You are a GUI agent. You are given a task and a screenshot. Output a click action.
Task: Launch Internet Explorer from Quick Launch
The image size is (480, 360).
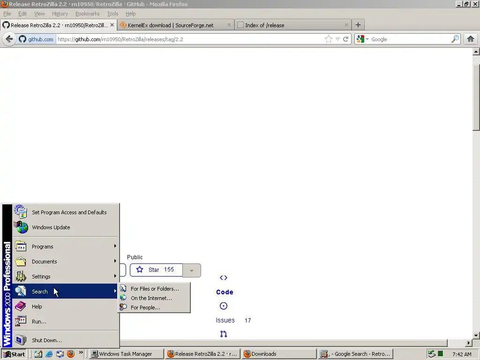pos(49,354)
